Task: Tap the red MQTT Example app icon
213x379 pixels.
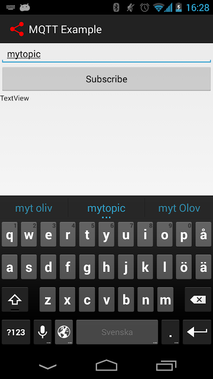Action: (x=17, y=29)
